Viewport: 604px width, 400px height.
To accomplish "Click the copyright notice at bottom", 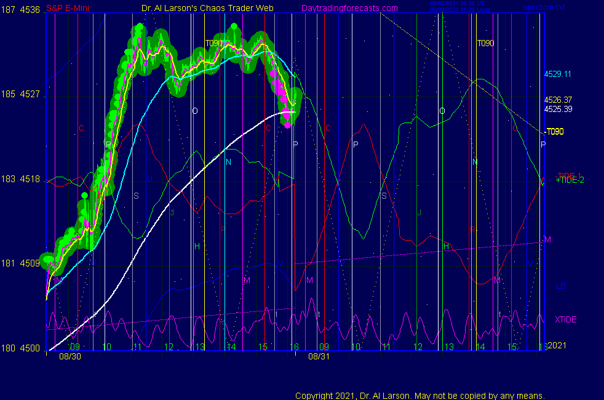I will (419, 396).
